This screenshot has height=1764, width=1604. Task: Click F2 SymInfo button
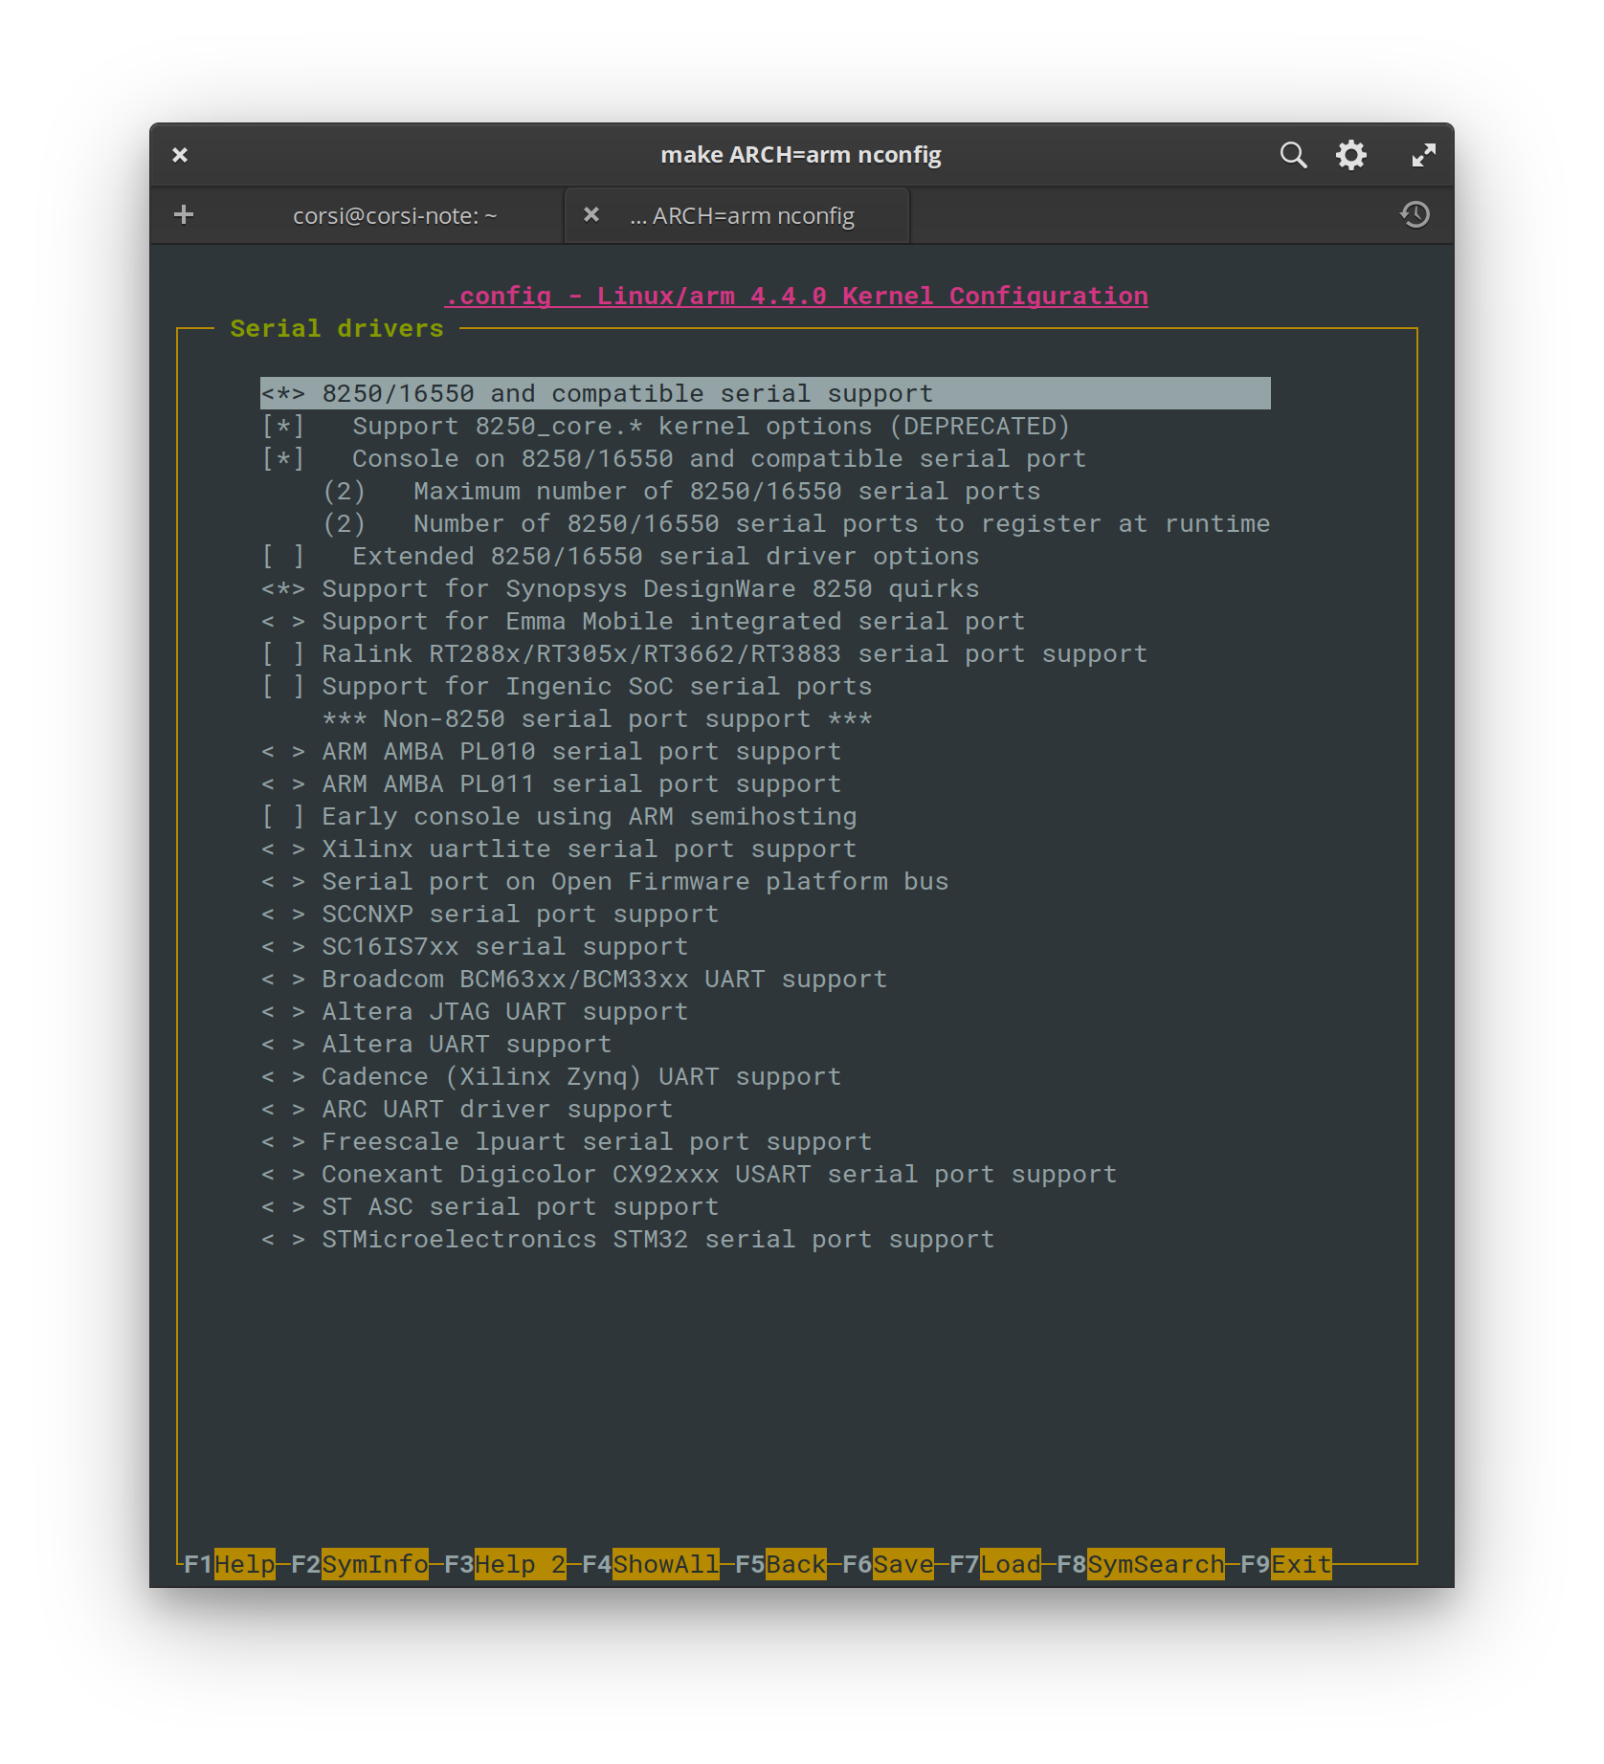(359, 1564)
